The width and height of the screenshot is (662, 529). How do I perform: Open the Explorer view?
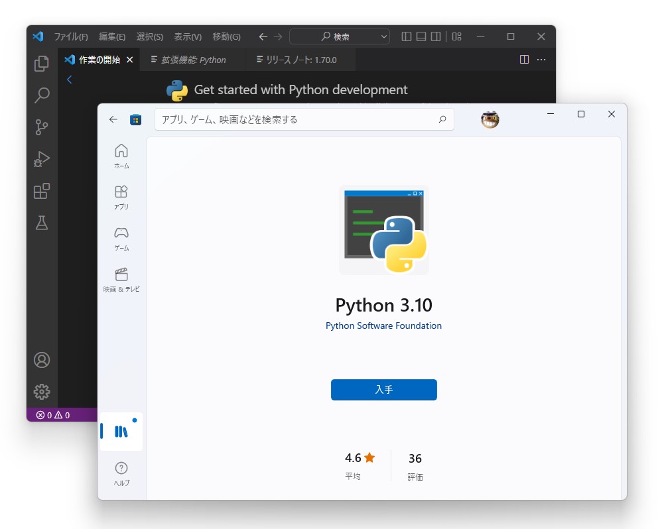tap(42, 64)
